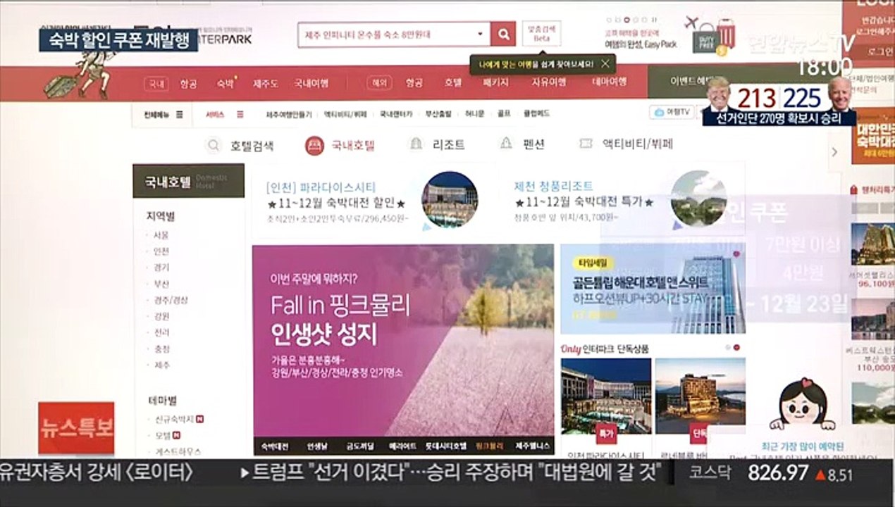This screenshot has width=895, height=507.
Task: Select the 액티비티/뷔페 ticket icon
Action: tap(585, 144)
